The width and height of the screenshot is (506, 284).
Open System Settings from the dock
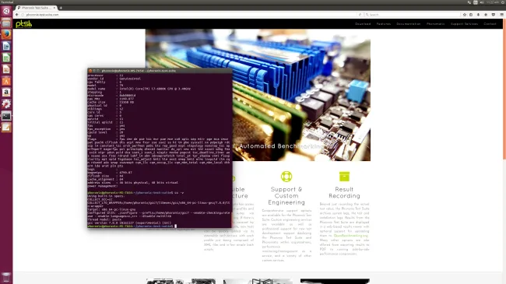6,104
